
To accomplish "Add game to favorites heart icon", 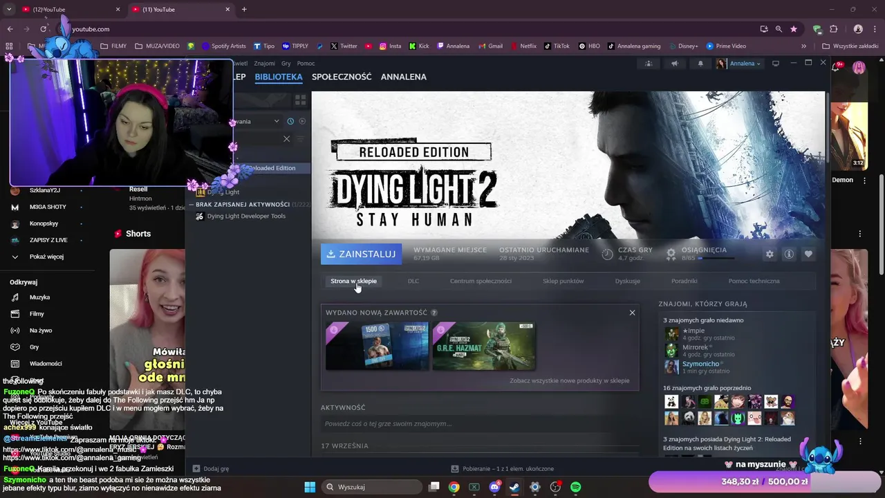I will [808, 255].
